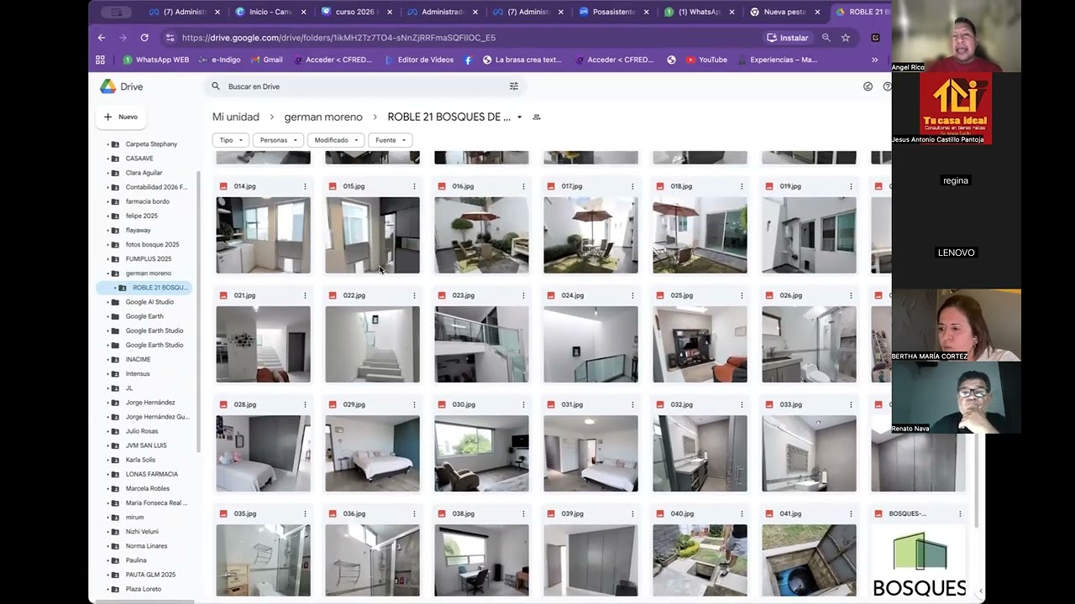This screenshot has height=604, width=1075.
Task: Open the Modificado filter dropdown
Action: point(336,140)
